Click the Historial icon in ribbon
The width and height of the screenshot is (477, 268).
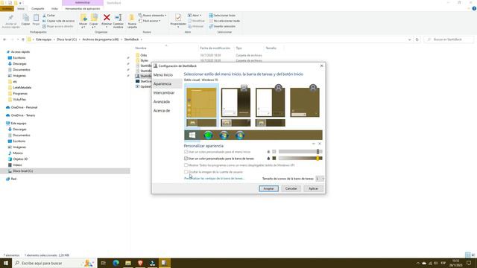point(189,27)
